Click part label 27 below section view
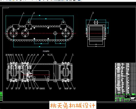 (34, 88)
